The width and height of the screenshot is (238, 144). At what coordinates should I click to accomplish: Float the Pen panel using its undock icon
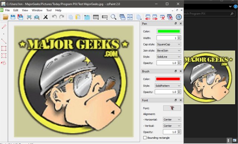(176, 23)
